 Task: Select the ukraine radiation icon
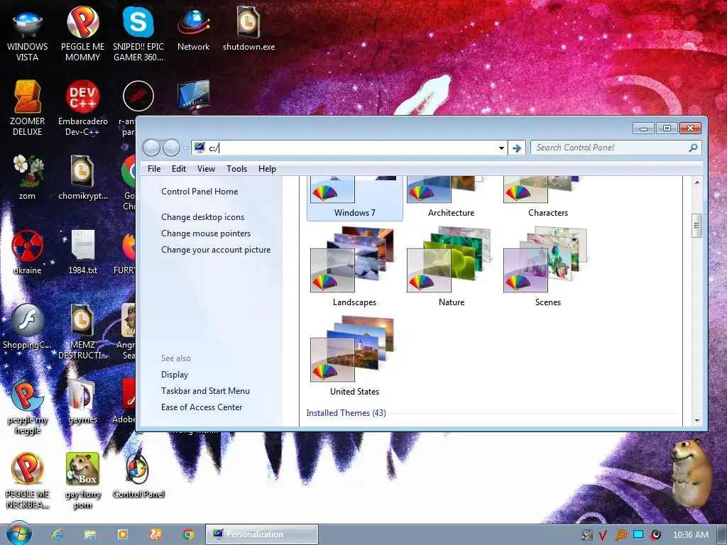28,253
